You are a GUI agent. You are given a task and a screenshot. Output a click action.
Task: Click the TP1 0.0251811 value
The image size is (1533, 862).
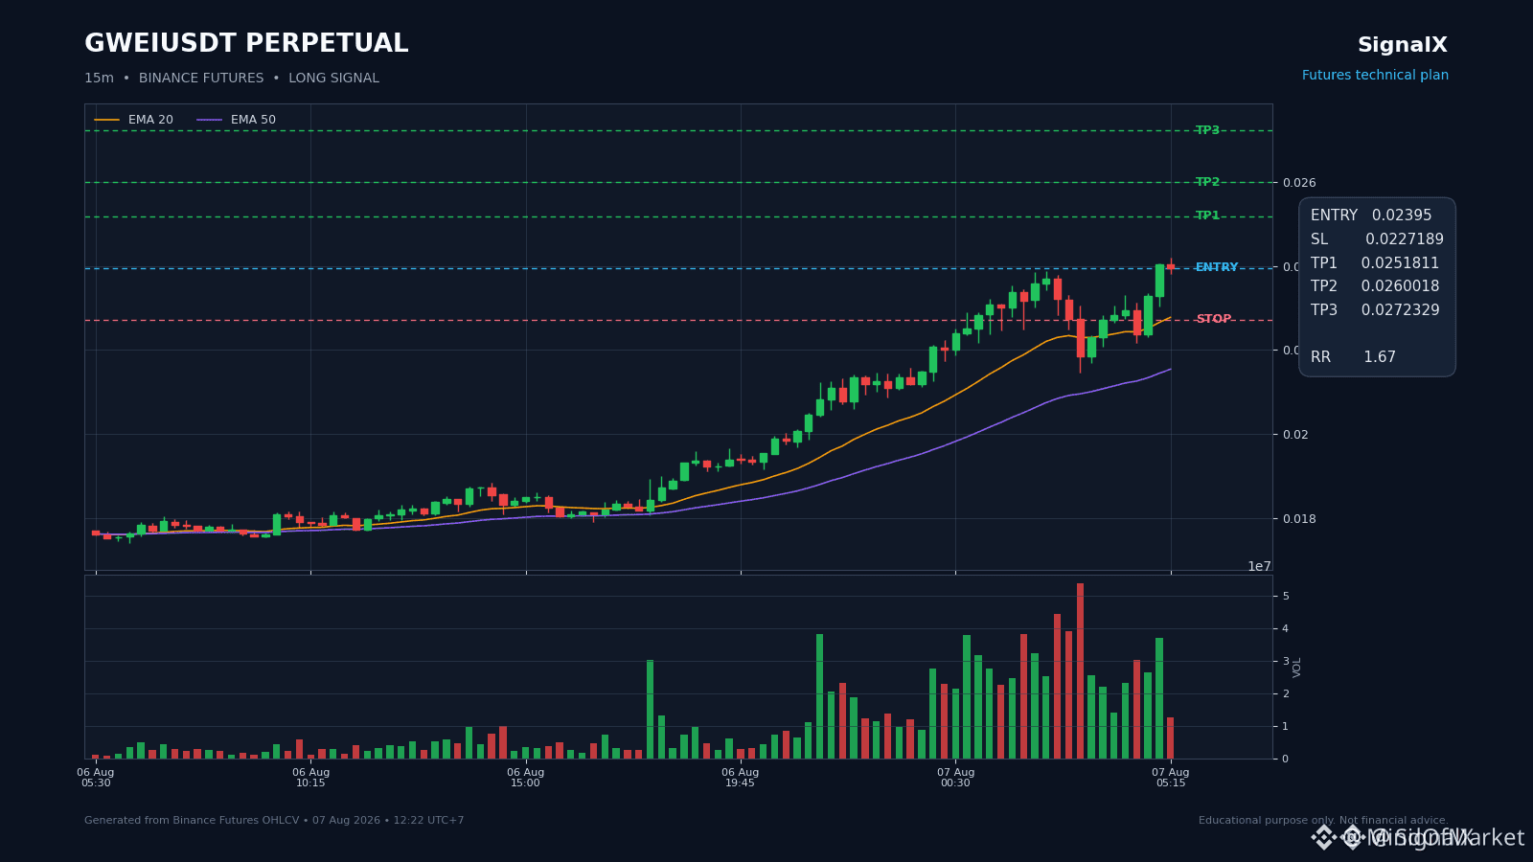[1400, 263]
